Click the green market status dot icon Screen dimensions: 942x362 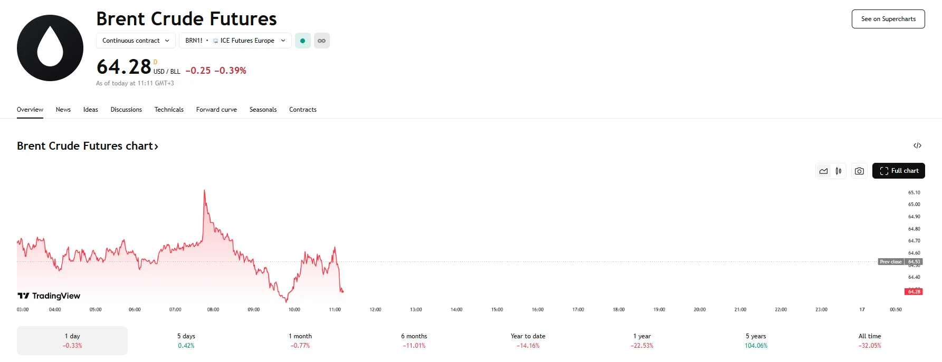[x=303, y=41]
